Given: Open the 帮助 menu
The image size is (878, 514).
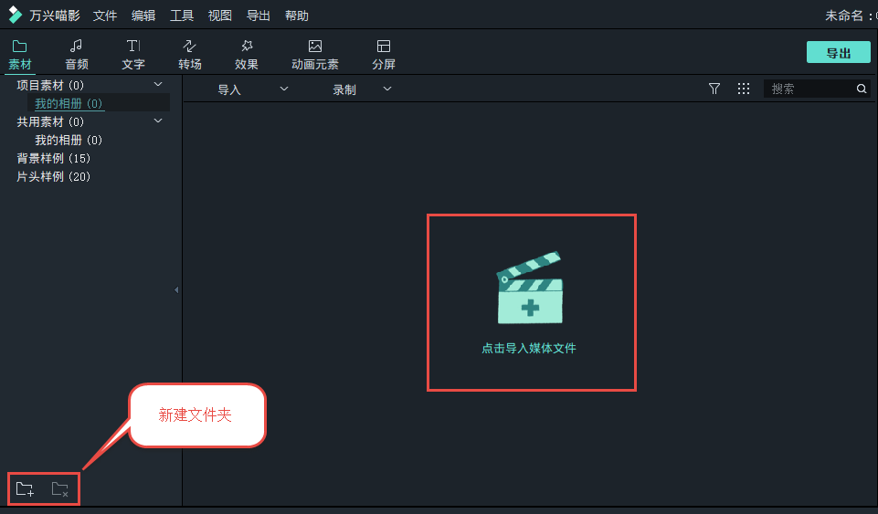Looking at the screenshot, I should (x=297, y=16).
